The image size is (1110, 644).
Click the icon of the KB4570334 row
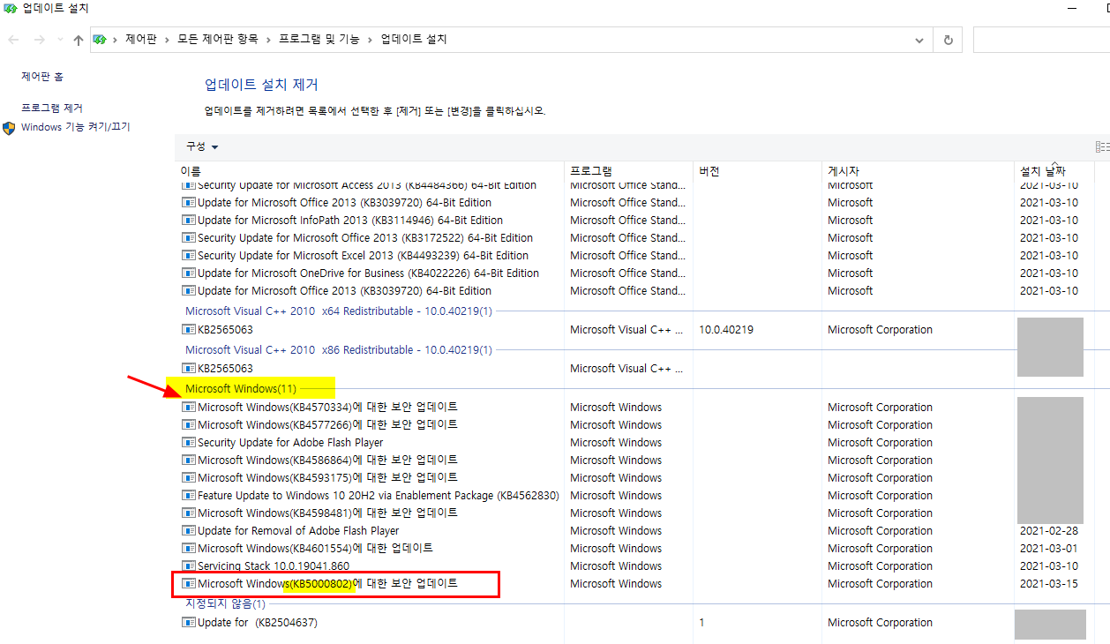[x=189, y=408]
